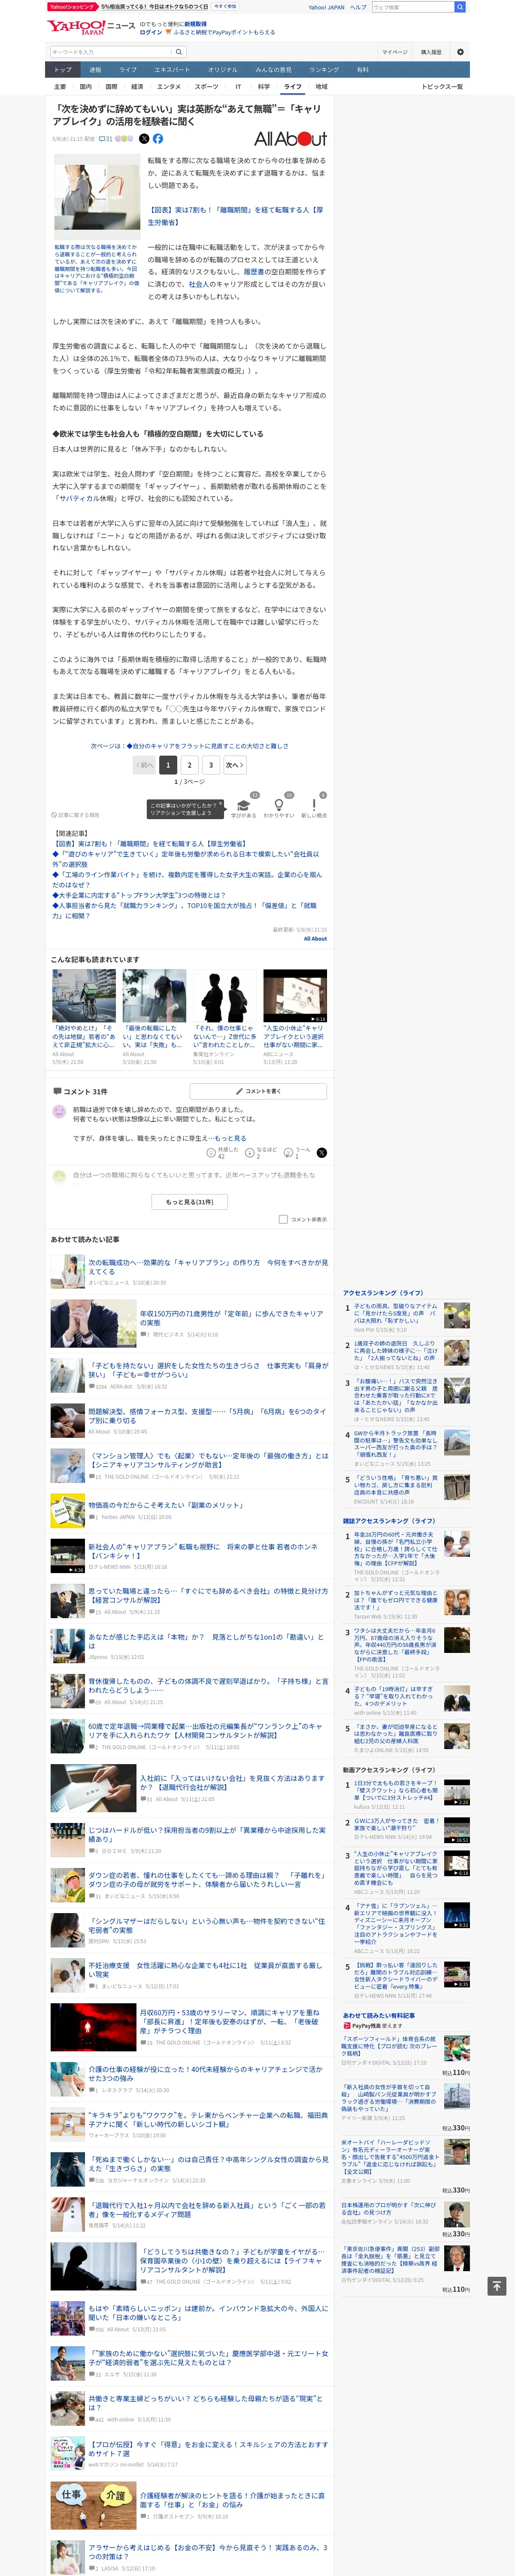The height and width of the screenshot is (2576, 515).
Task: Share article on Facebook
Action: (x=157, y=139)
